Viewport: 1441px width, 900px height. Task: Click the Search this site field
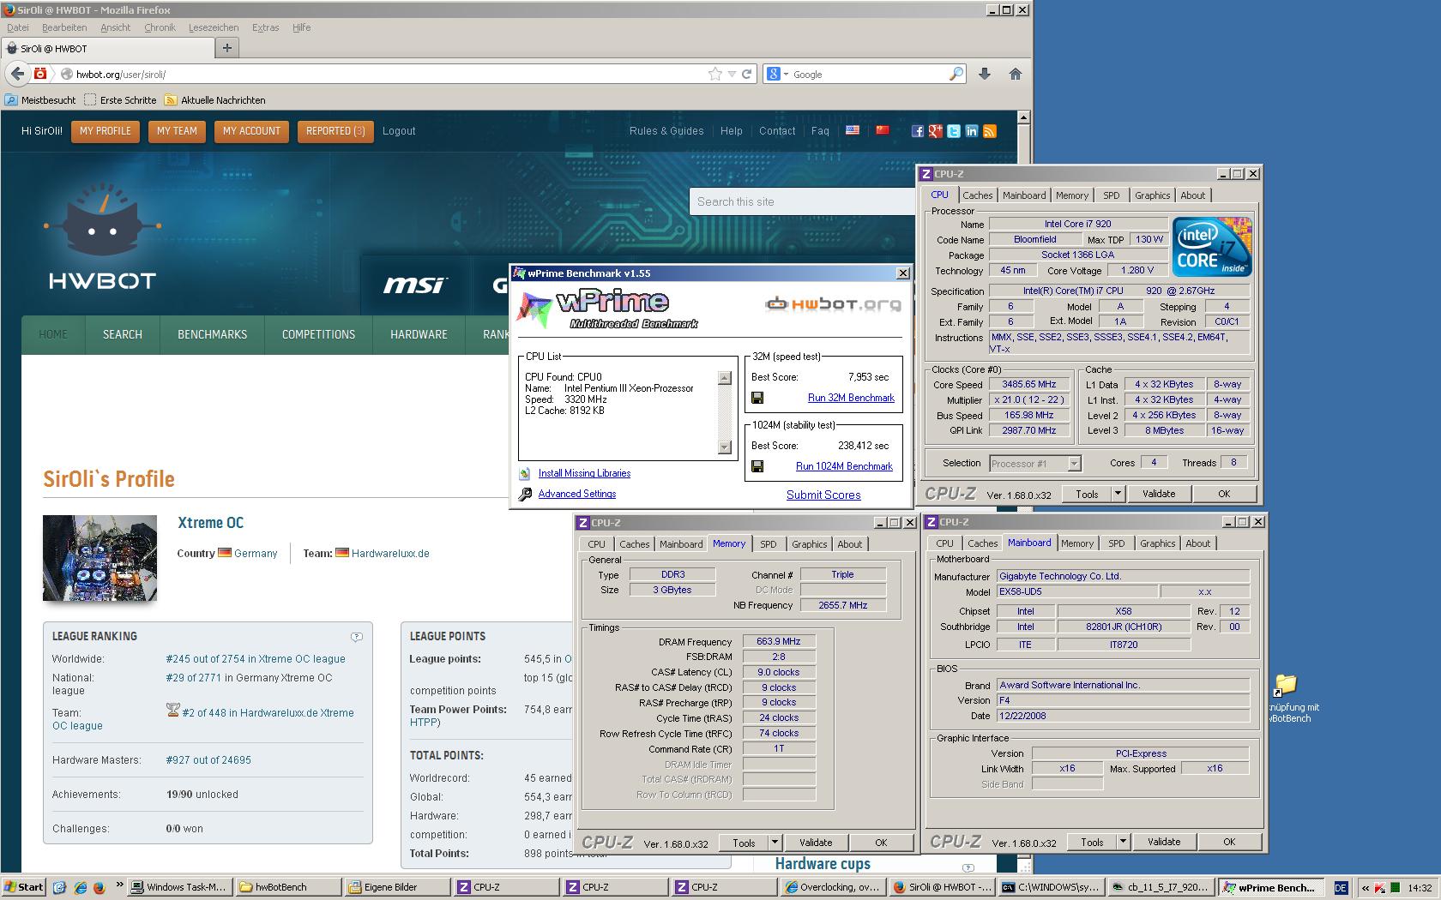[x=802, y=201]
